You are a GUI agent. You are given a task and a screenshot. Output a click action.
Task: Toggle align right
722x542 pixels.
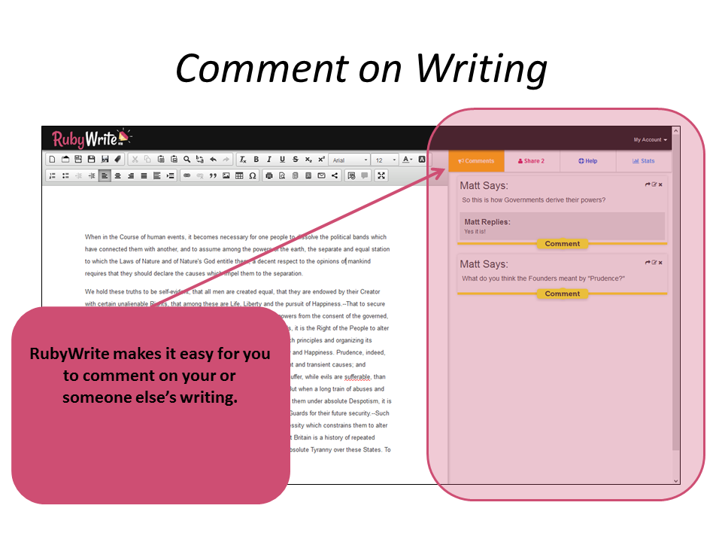131,175
